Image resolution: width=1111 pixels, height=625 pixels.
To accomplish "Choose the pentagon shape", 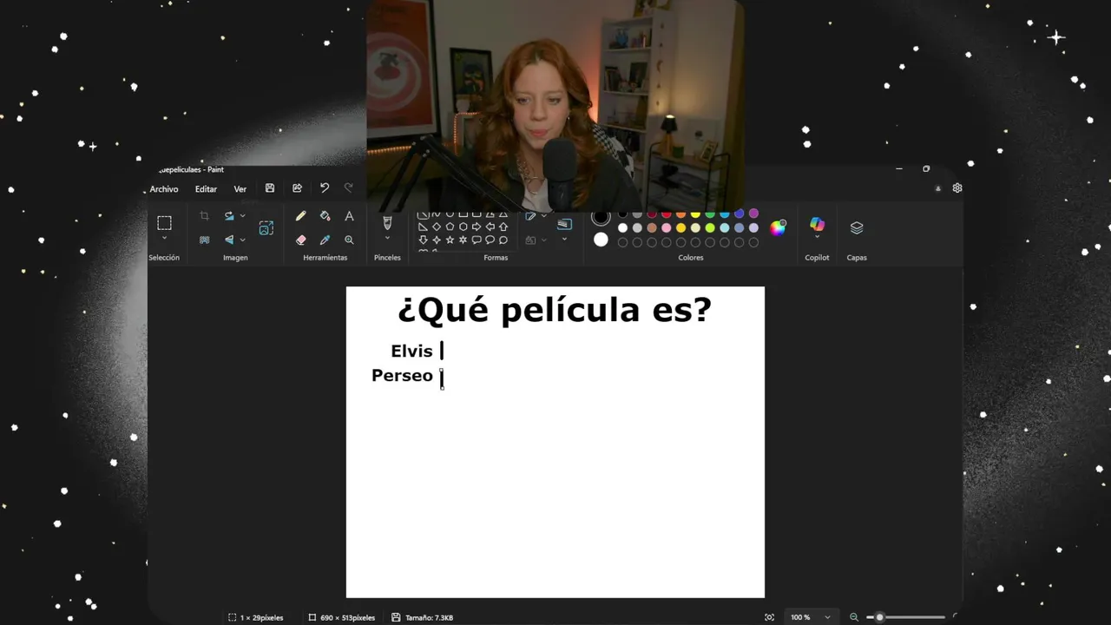I will (x=450, y=227).
